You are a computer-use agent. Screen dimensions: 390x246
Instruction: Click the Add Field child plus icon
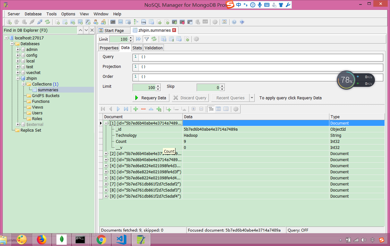(x=169, y=109)
